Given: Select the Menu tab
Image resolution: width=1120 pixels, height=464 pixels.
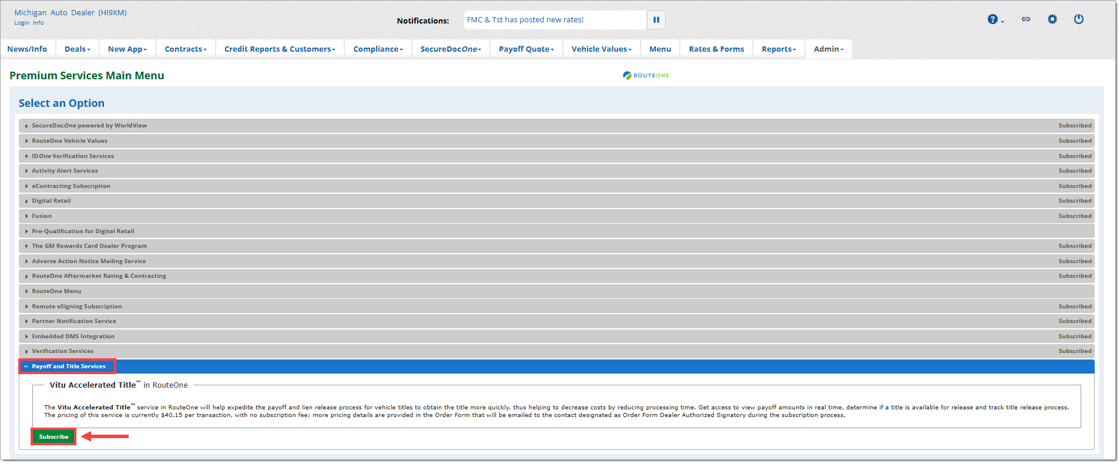Looking at the screenshot, I should pos(660,49).
